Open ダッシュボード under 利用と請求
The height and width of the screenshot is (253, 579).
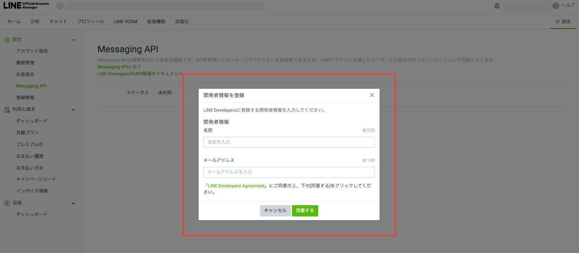tap(32, 121)
